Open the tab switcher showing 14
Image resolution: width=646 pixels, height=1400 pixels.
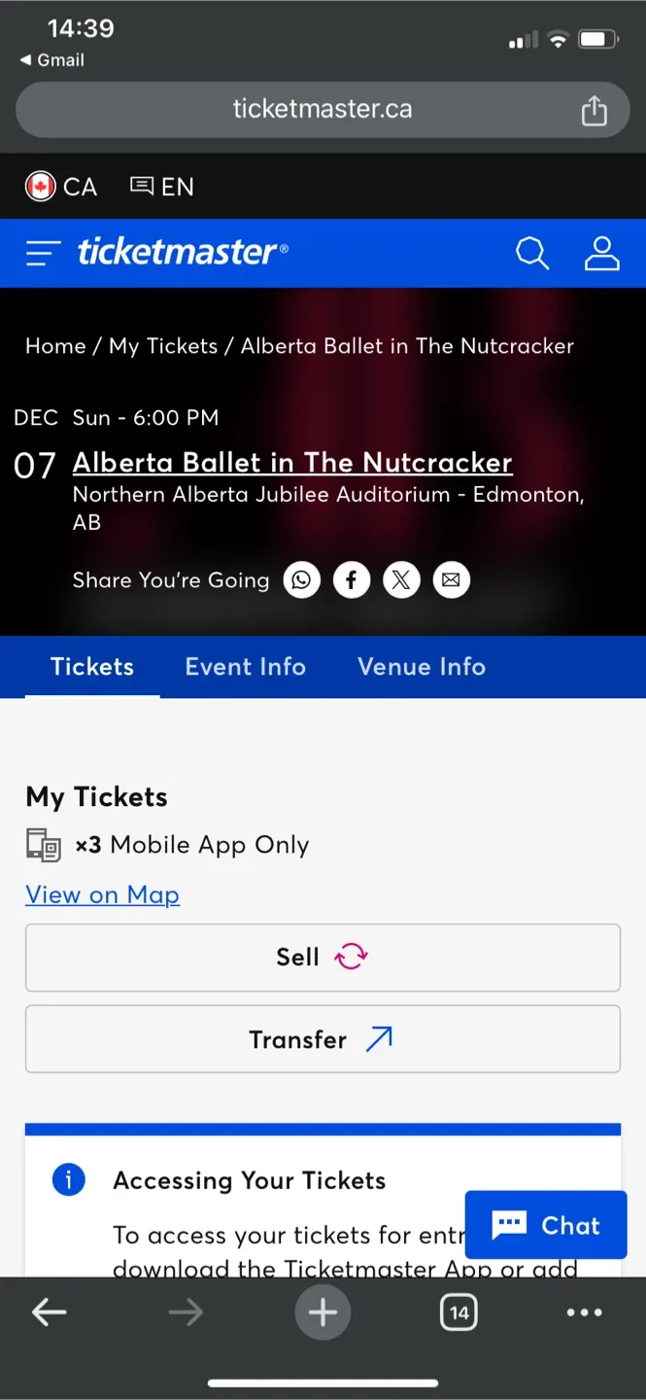point(459,1312)
